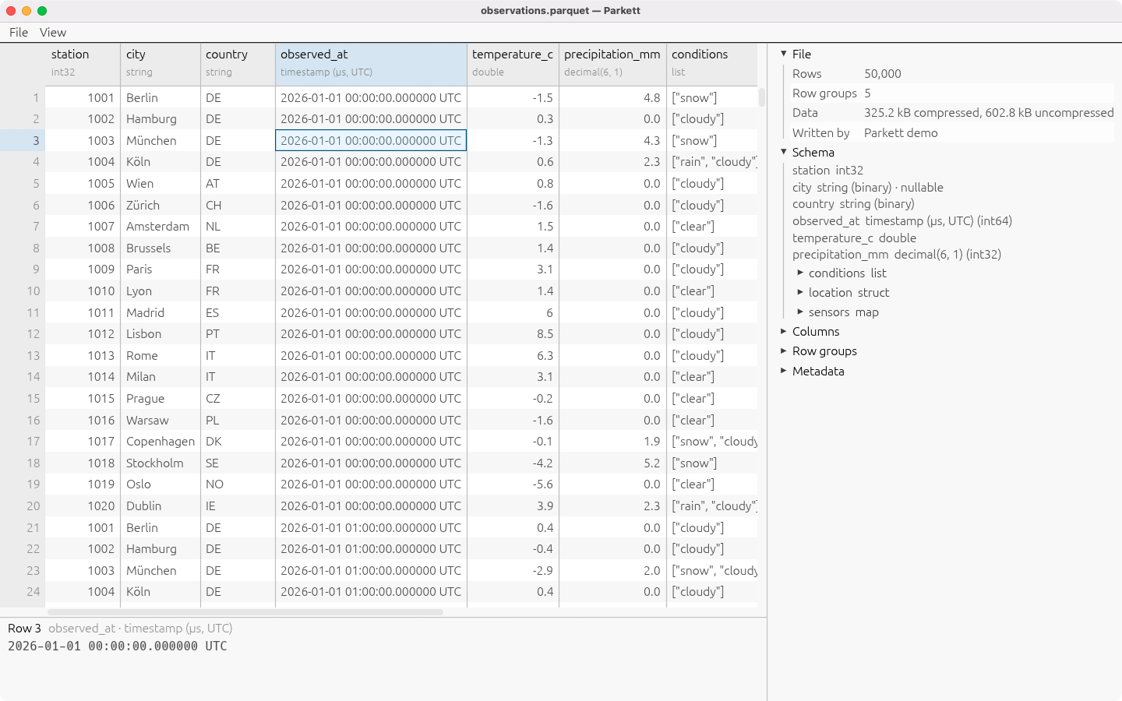The image size is (1122, 701).
Task: Open the View menu
Action: pyautogui.click(x=53, y=32)
